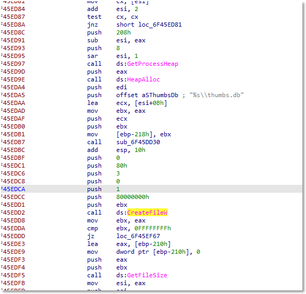Image resolution: width=306 pixels, height=294 pixels.
Task: Select the lea ecx, [esi+0Bh] line
Action: (127, 103)
